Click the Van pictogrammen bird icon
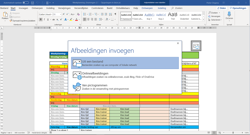The image size is (250, 135). 77,87
